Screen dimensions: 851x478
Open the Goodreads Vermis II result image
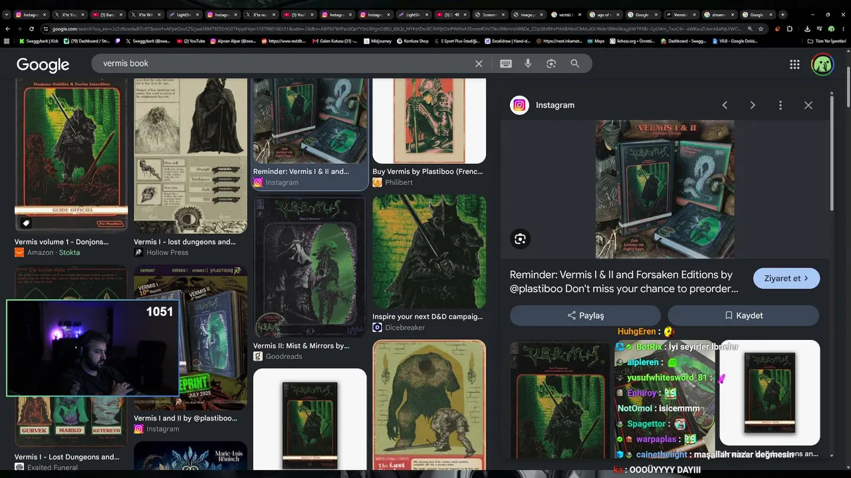point(309,266)
